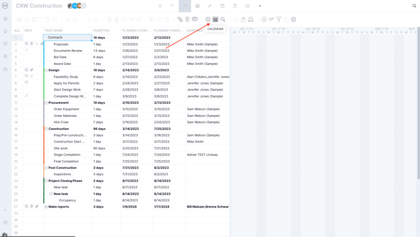Viewport: 420px width, 237px height.
Task: Click the PLANNED START column header
Action: (136, 31)
